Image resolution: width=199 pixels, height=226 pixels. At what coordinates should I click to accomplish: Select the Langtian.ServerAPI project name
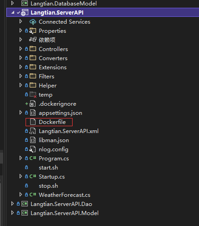coord(57,13)
